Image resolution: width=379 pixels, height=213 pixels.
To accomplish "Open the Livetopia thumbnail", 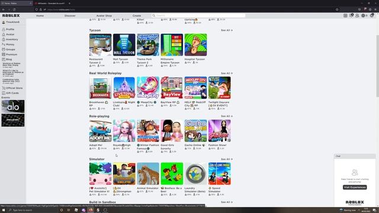I will [124, 88].
